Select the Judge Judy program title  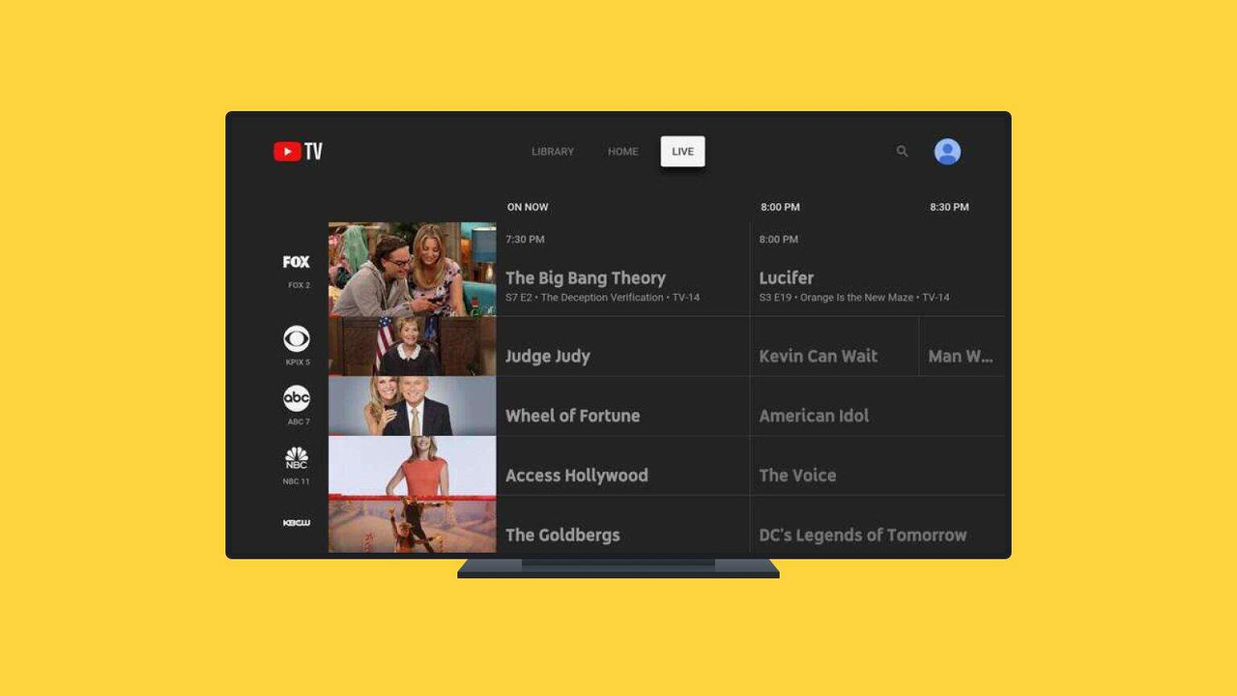point(548,357)
